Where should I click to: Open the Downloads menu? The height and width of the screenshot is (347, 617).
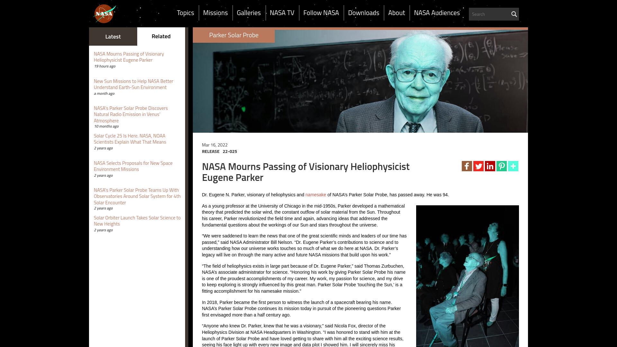coord(364,13)
